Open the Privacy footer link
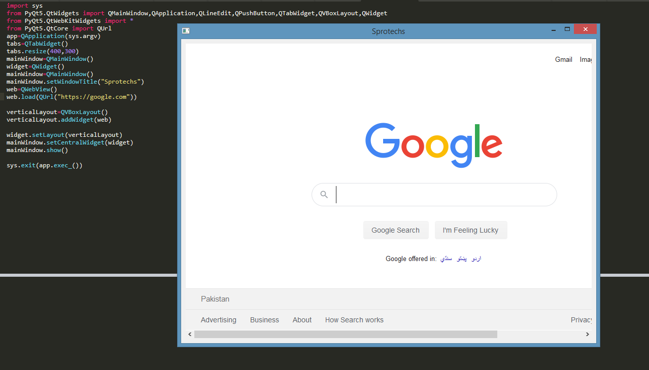Viewport: 649px width, 370px height. pos(581,320)
